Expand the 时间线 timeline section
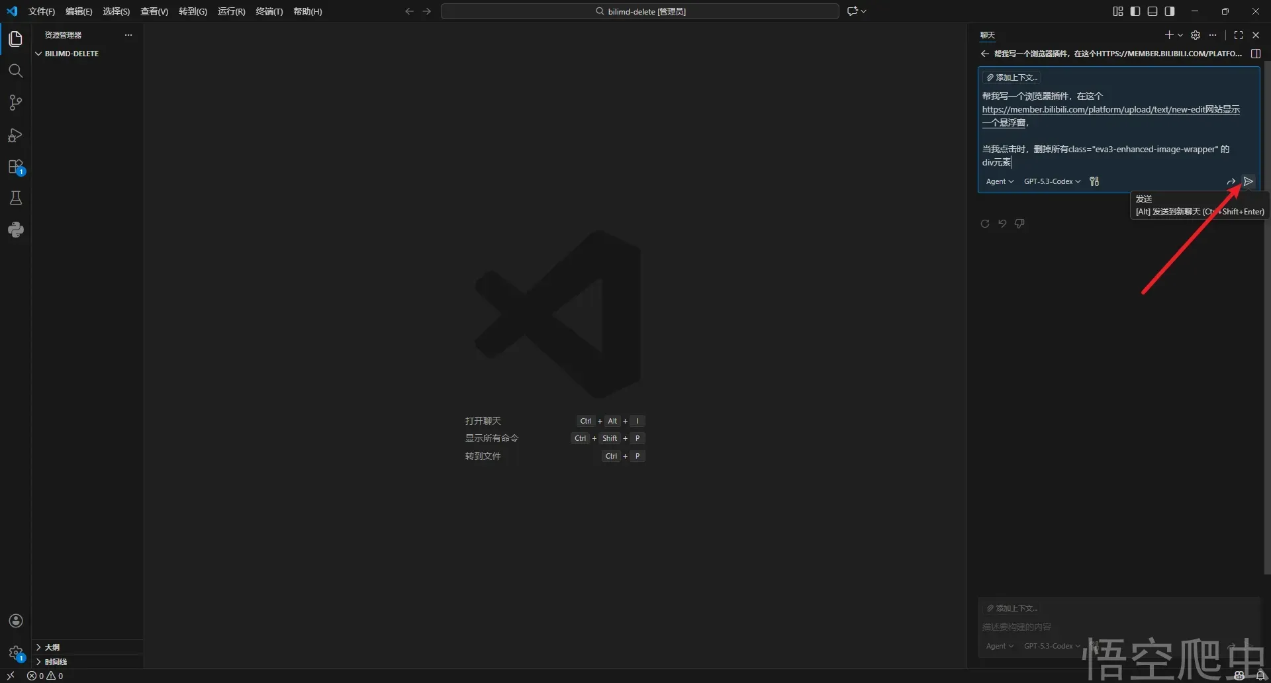 coord(56,662)
